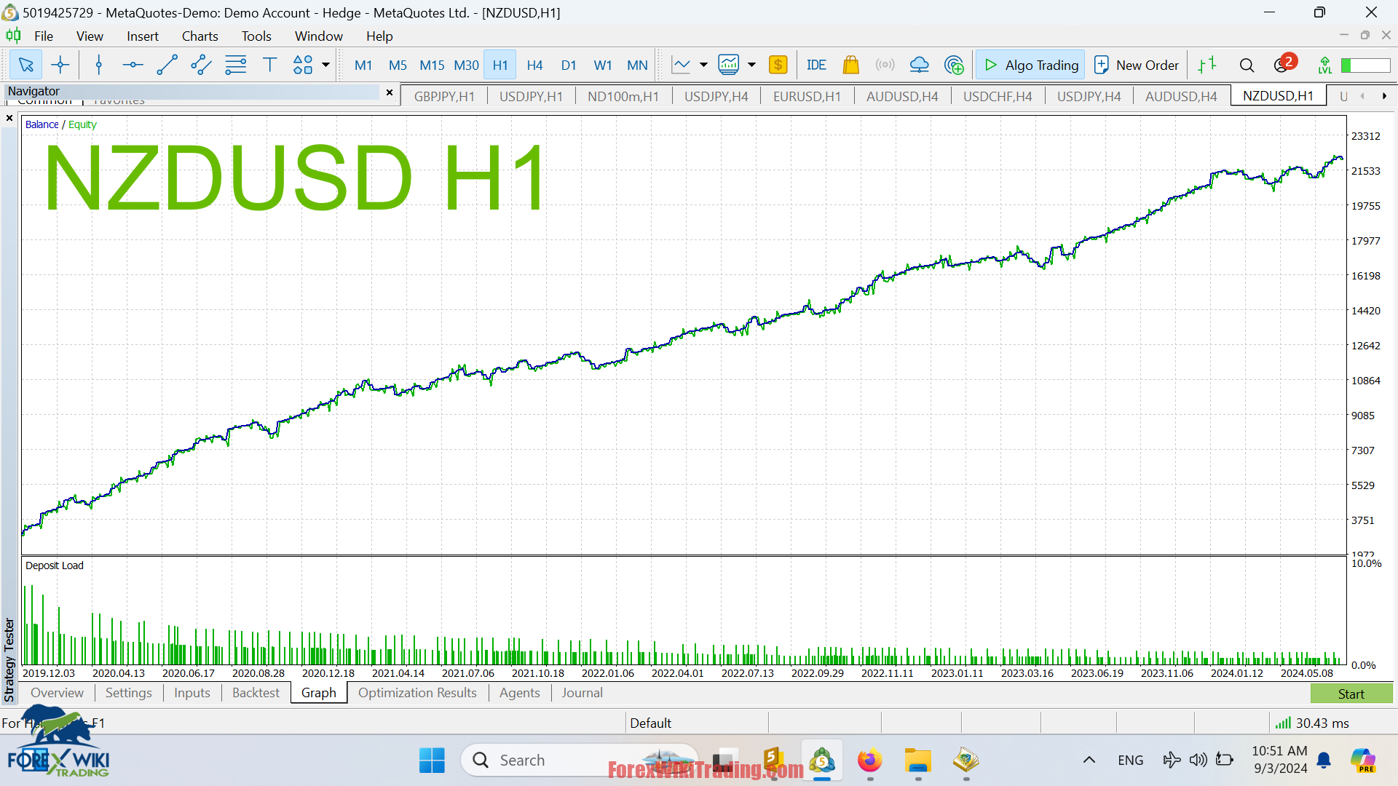Viewport: 1398px width, 786px height.
Task: Expand the shapes tool dropdown
Action: (325, 65)
